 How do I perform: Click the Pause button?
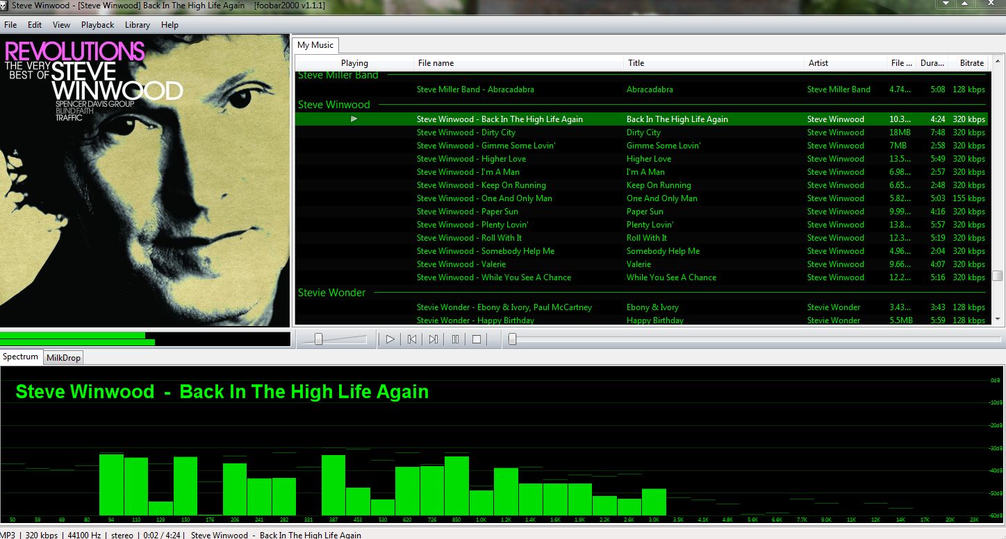coord(455,339)
